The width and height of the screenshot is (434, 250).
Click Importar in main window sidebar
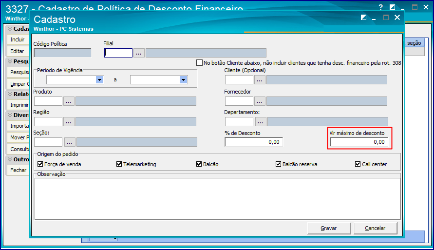click(18, 126)
